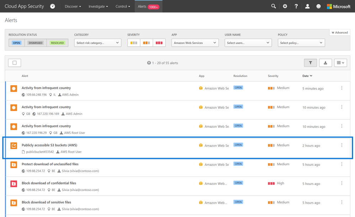355x217 pixels.
Task: Open Block download of confidential files alert
Action: [x=49, y=183]
